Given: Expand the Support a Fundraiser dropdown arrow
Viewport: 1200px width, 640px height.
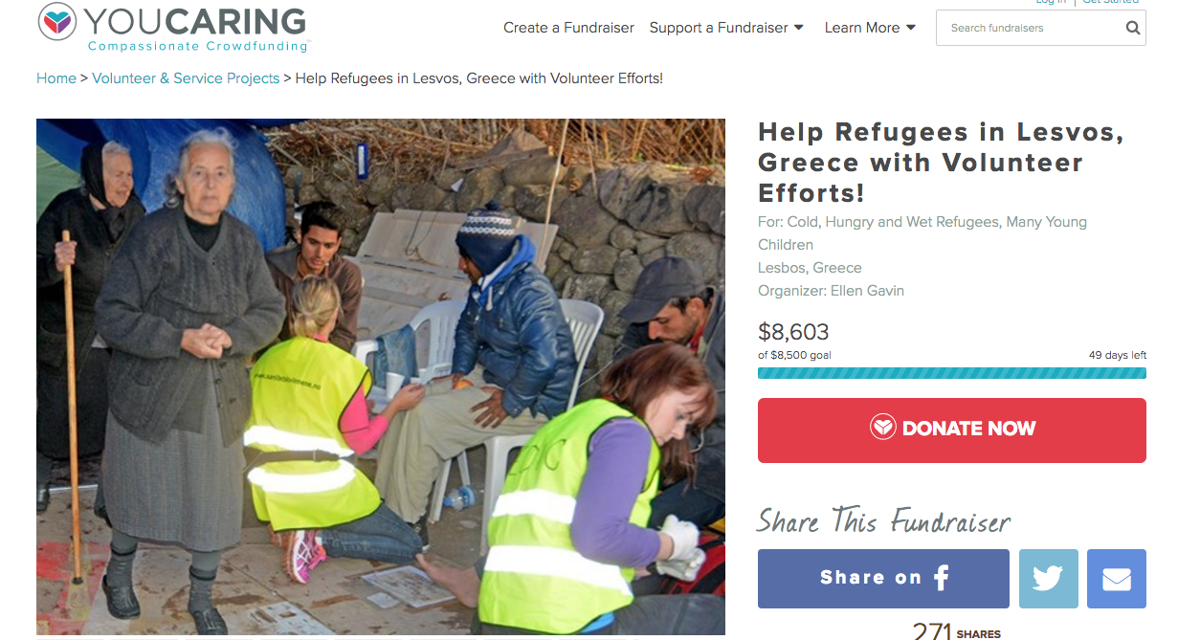Looking at the screenshot, I should [799, 28].
